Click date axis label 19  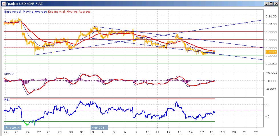[223, 133]
